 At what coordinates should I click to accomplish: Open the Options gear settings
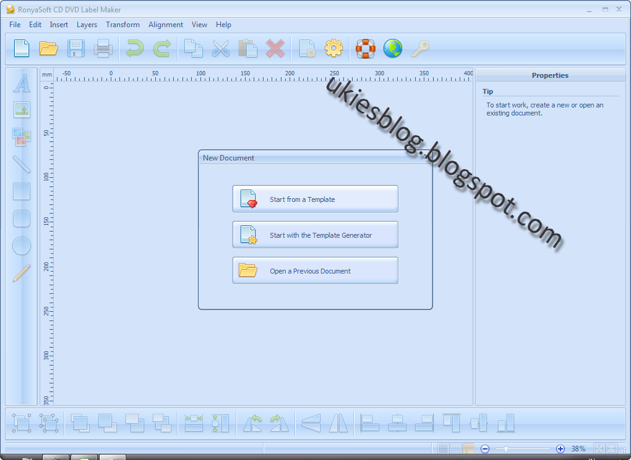click(333, 48)
